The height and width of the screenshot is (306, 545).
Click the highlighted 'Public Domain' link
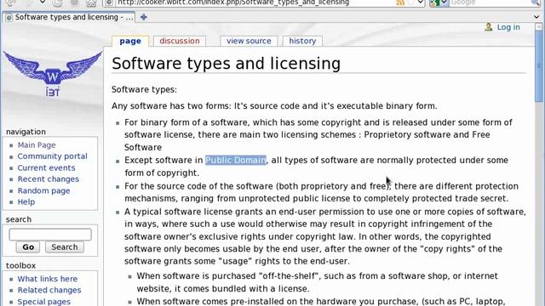[x=236, y=161]
